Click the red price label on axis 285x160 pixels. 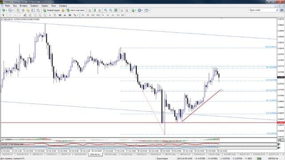pyautogui.click(x=281, y=123)
